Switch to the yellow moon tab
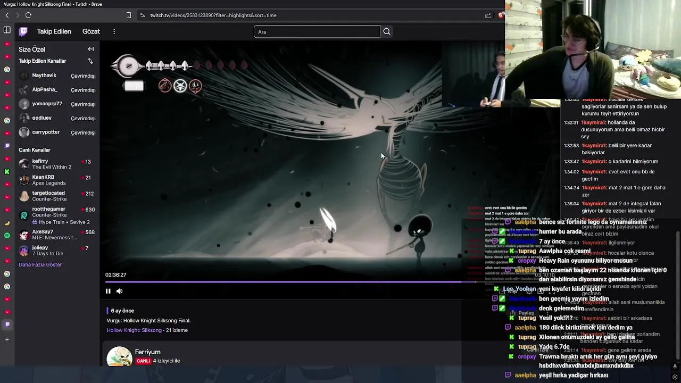 7,223
